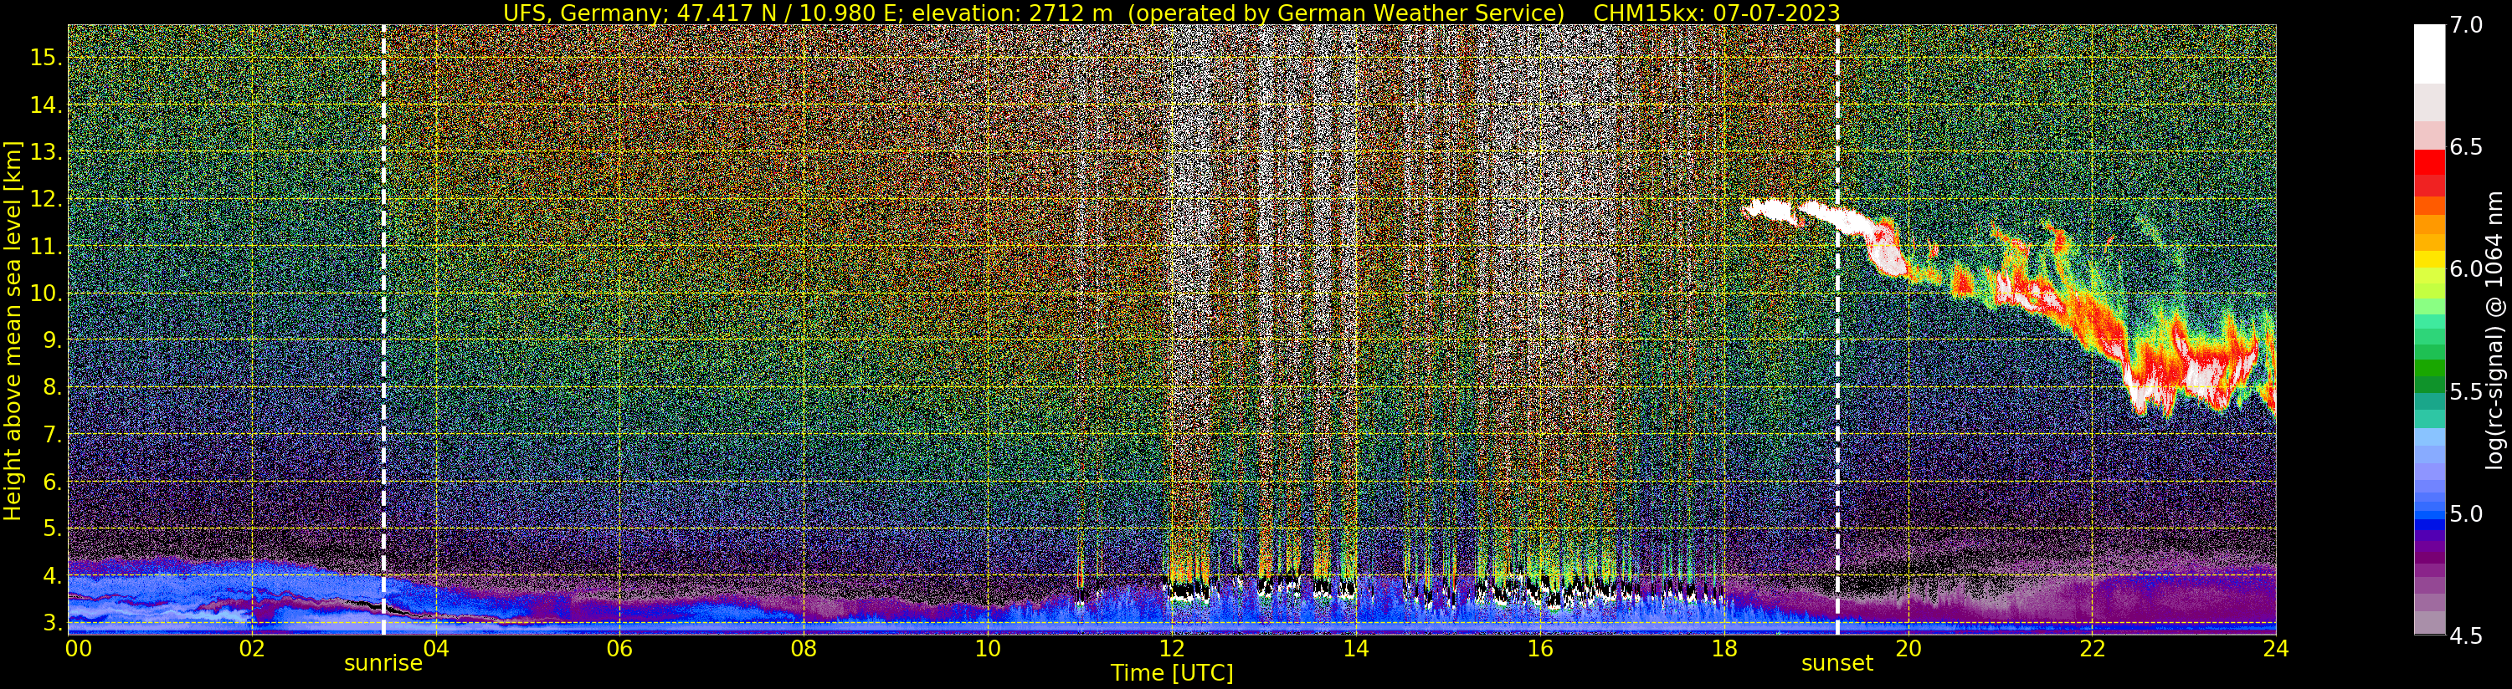Click the 10. height tick label
Screen dimensions: 2512x689
46,293
